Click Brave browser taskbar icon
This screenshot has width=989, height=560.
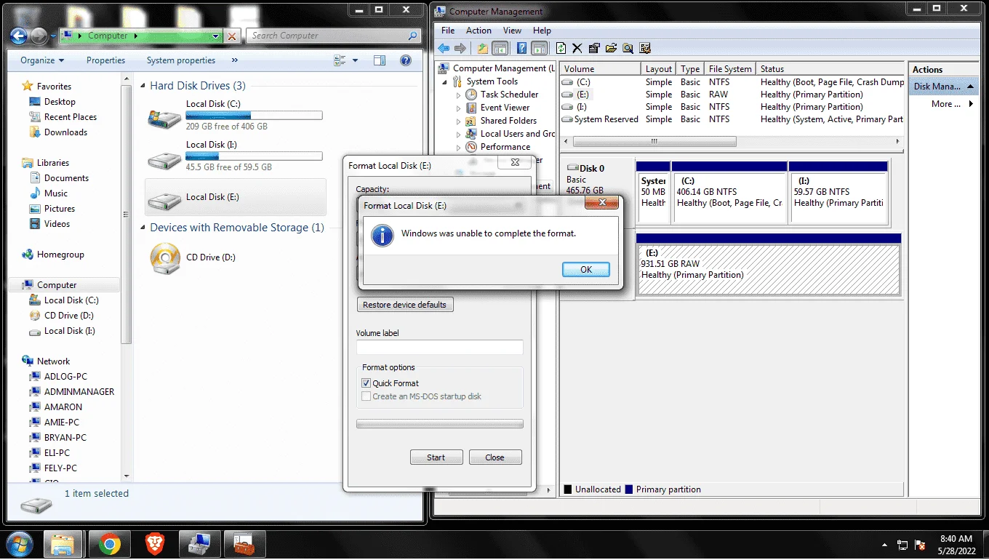(x=154, y=543)
